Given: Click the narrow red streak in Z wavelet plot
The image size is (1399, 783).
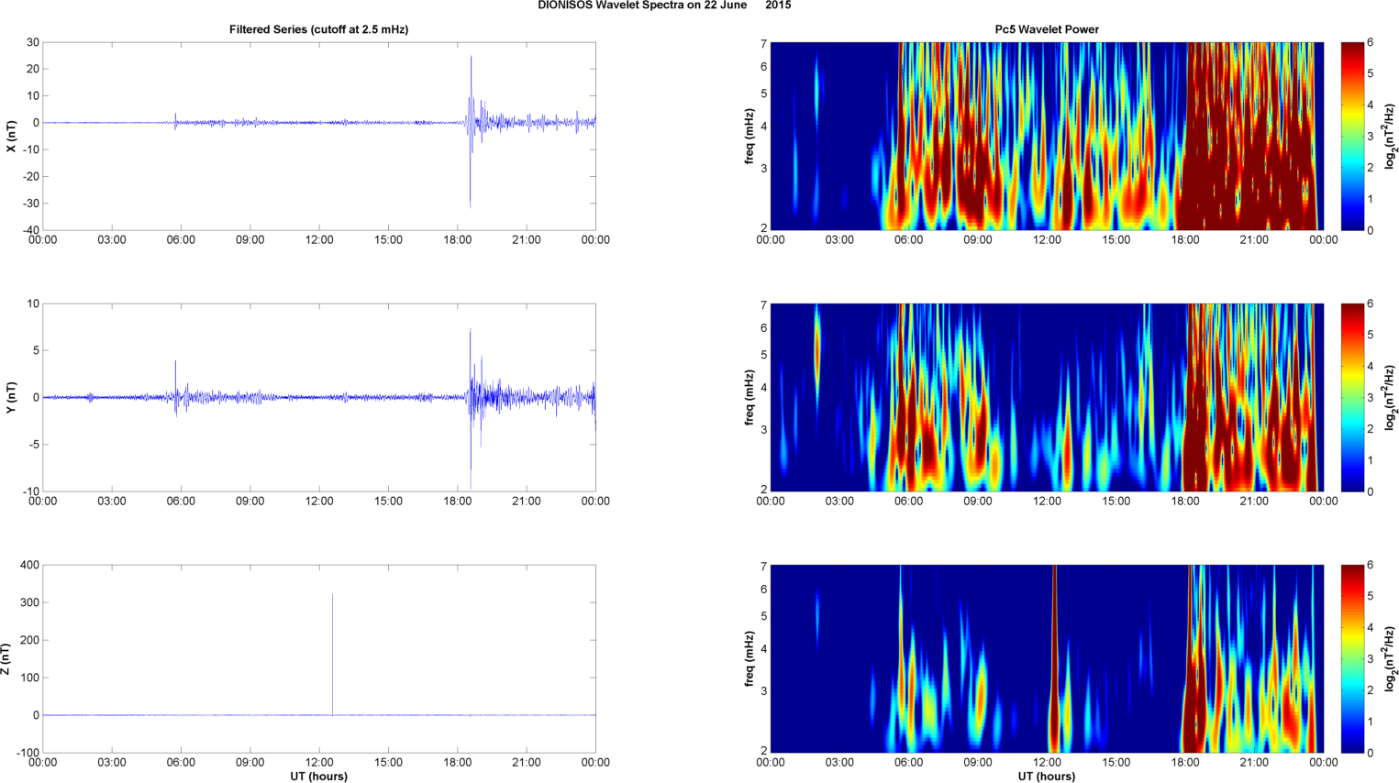Looking at the screenshot, I should click(1054, 658).
